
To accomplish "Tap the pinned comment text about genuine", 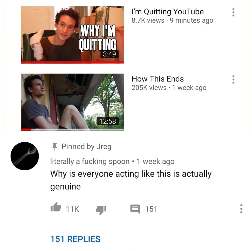I will [131, 180].
